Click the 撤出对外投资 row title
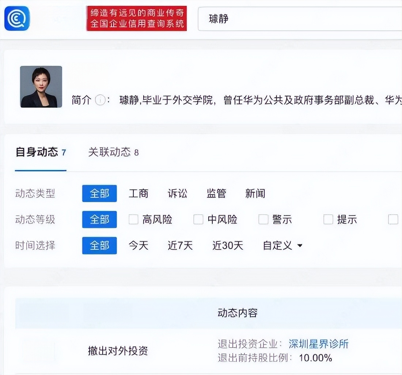The image size is (402, 375). (118, 351)
